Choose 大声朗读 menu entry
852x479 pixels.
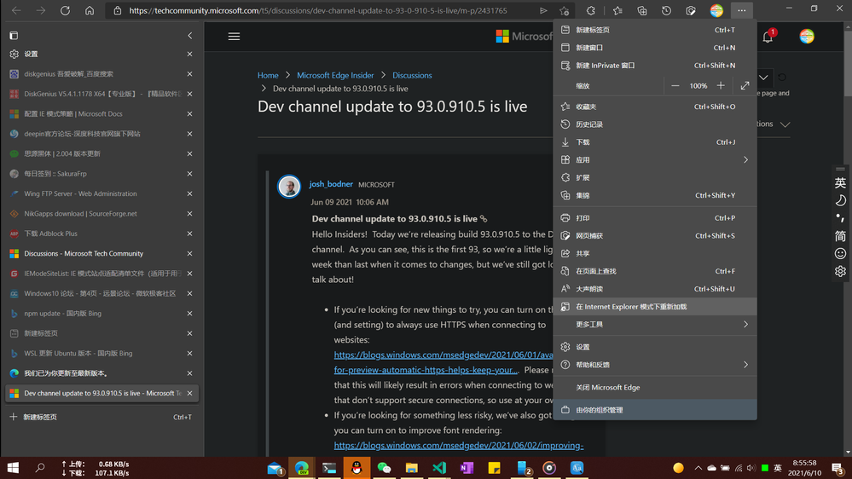[655, 289]
